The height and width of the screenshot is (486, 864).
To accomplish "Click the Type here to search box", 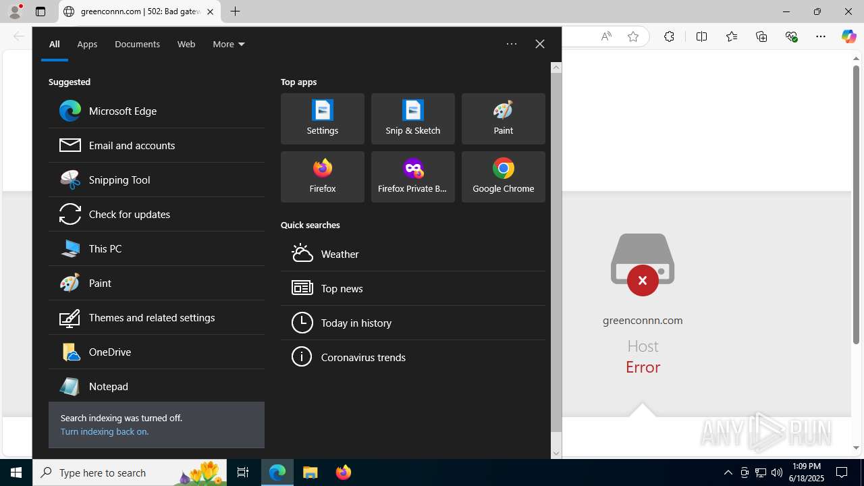I will pos(130,473).
